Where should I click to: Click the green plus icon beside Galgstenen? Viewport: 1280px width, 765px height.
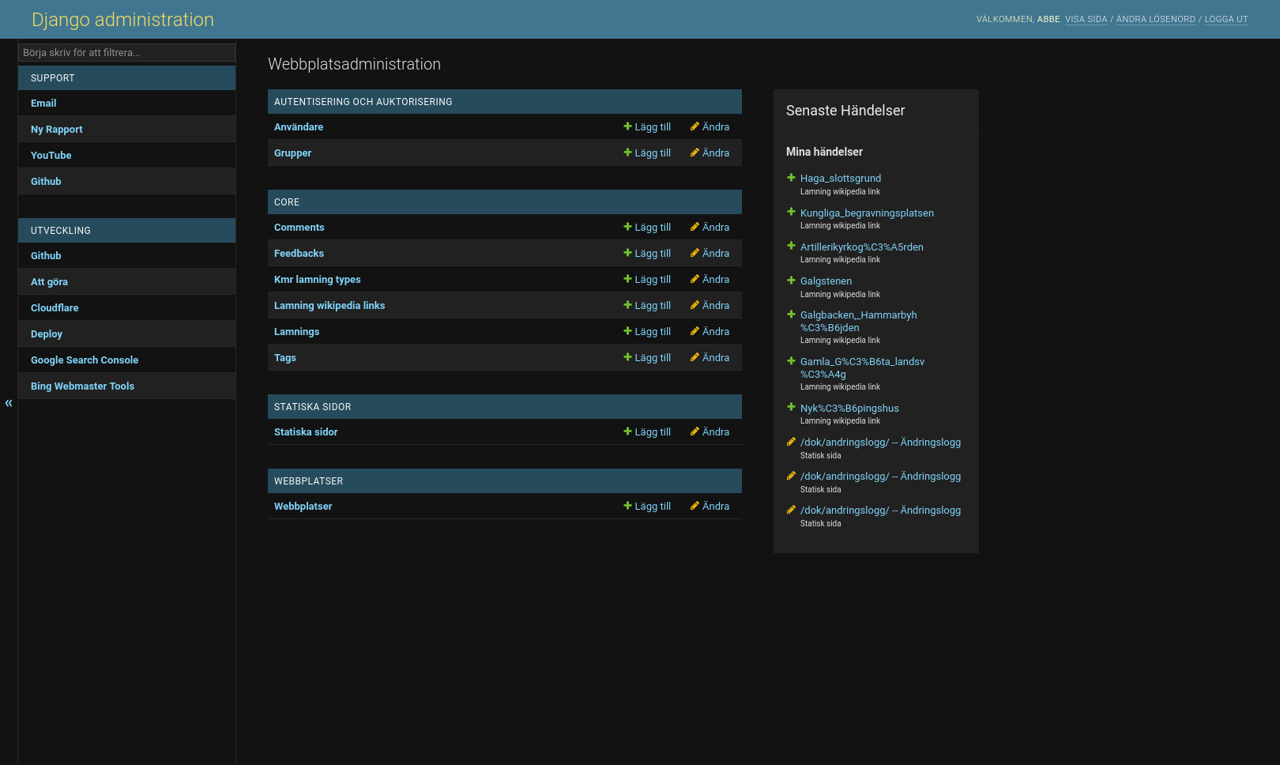[791, 281]
